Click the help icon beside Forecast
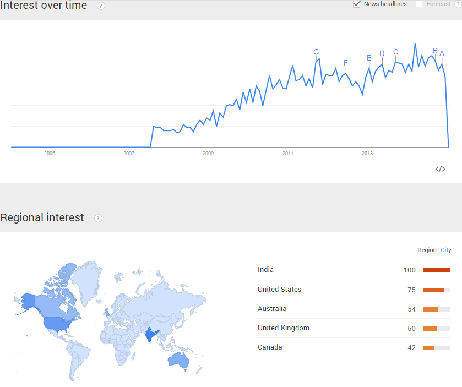 pos(458,4)
